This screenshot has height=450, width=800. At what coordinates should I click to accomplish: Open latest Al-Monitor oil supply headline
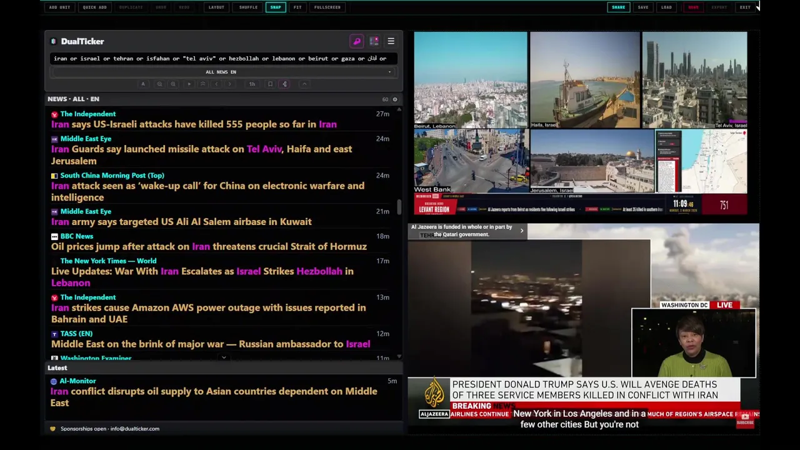pos(214,397)
